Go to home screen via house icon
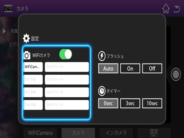The width and height of the screenshot is (184, 138). [166, 8]
